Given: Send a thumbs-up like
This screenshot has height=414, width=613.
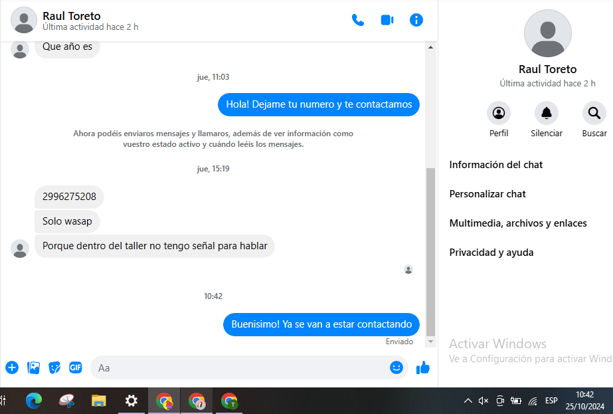Looking at the screenshot, I should point(422,367).
